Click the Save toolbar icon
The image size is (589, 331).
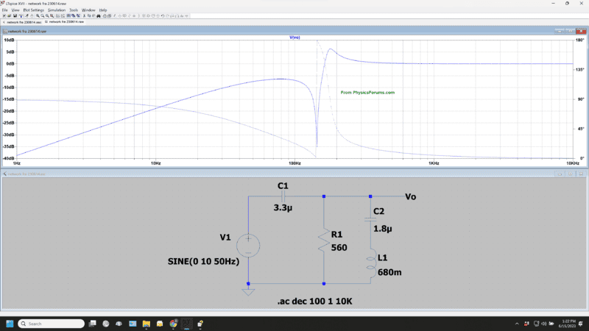point(15,15)
